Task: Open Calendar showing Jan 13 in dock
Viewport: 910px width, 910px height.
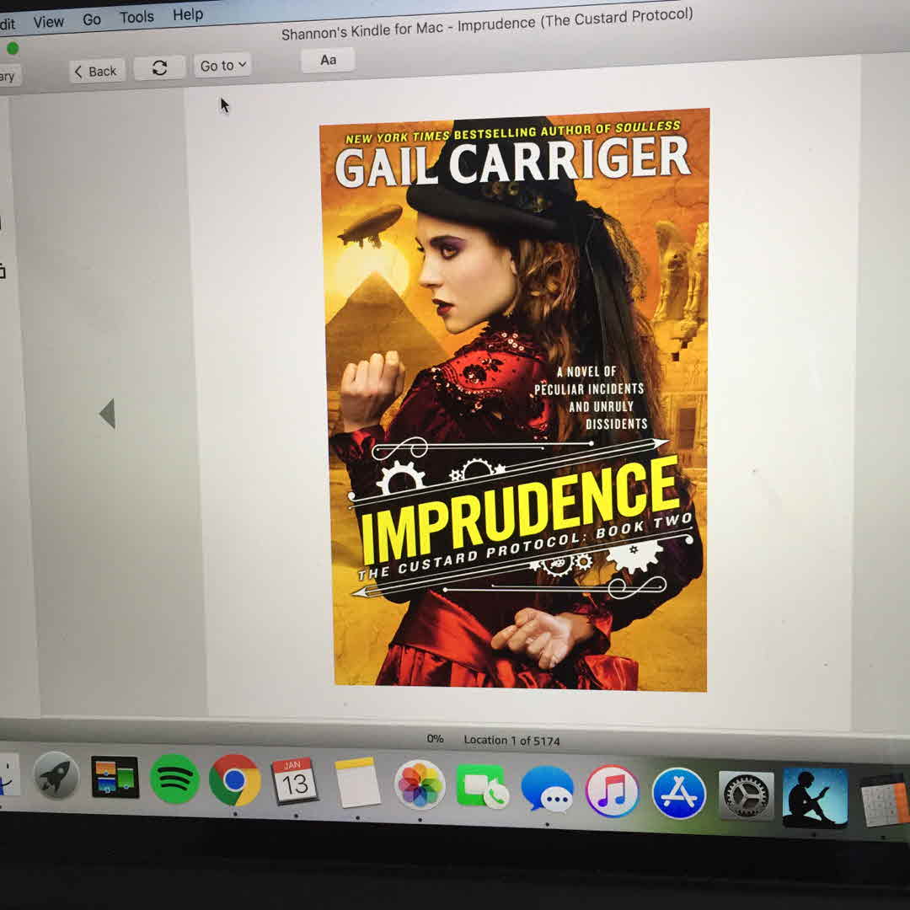Action: pyautogui.click(x=294, y=781)
